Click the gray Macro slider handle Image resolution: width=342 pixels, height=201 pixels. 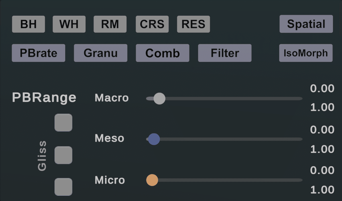point(159,99)
